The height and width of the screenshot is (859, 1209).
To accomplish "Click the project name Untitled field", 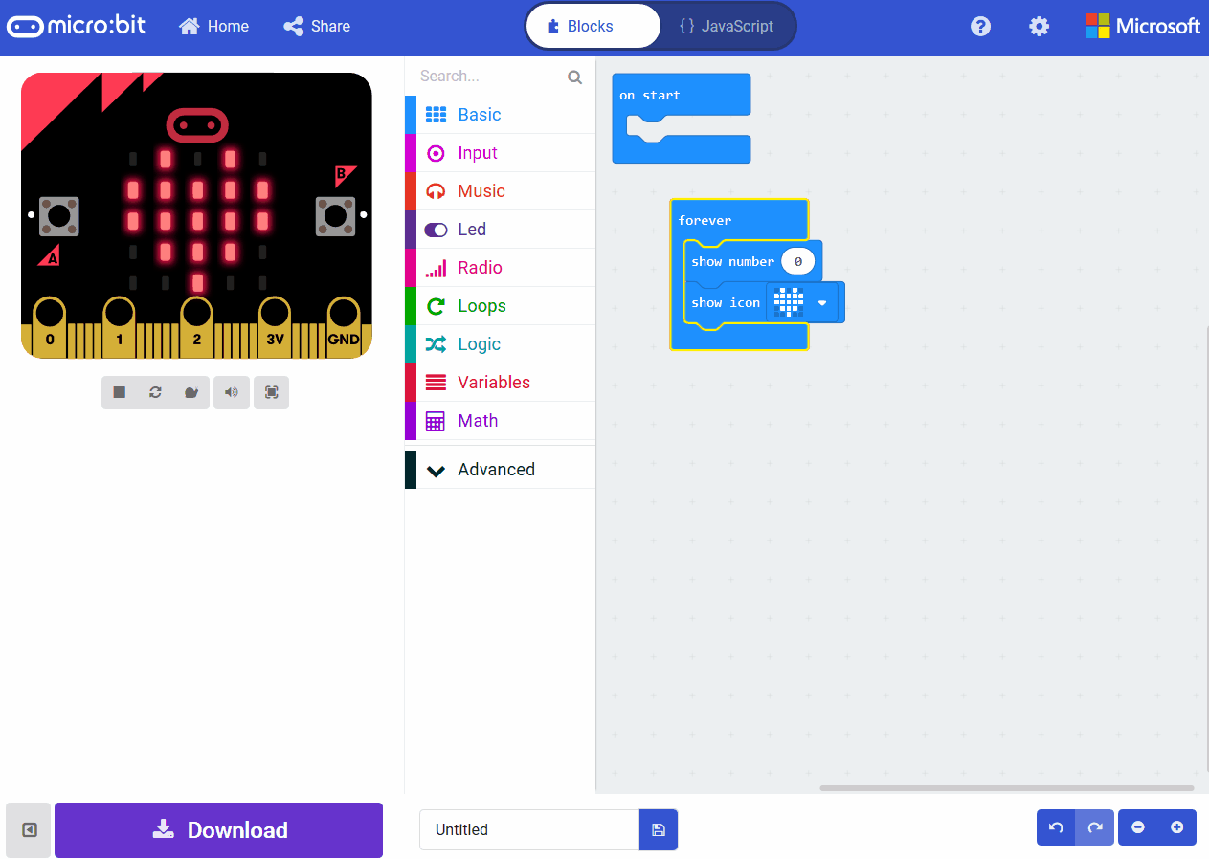I will tap(529, 829).
